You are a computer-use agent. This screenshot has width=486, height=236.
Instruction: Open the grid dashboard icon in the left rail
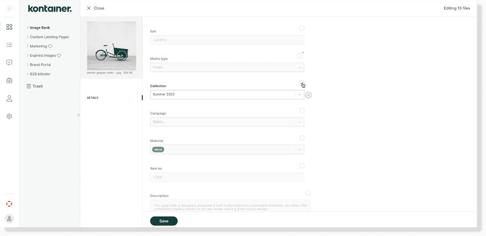(9, 27)
